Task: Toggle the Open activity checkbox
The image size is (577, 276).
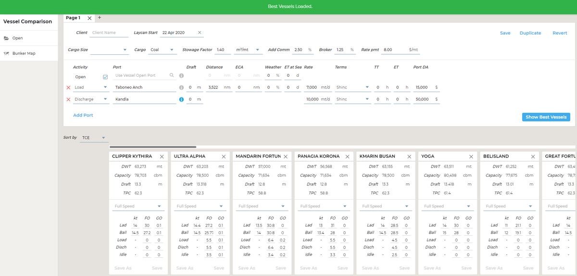Action: (105, 77)
